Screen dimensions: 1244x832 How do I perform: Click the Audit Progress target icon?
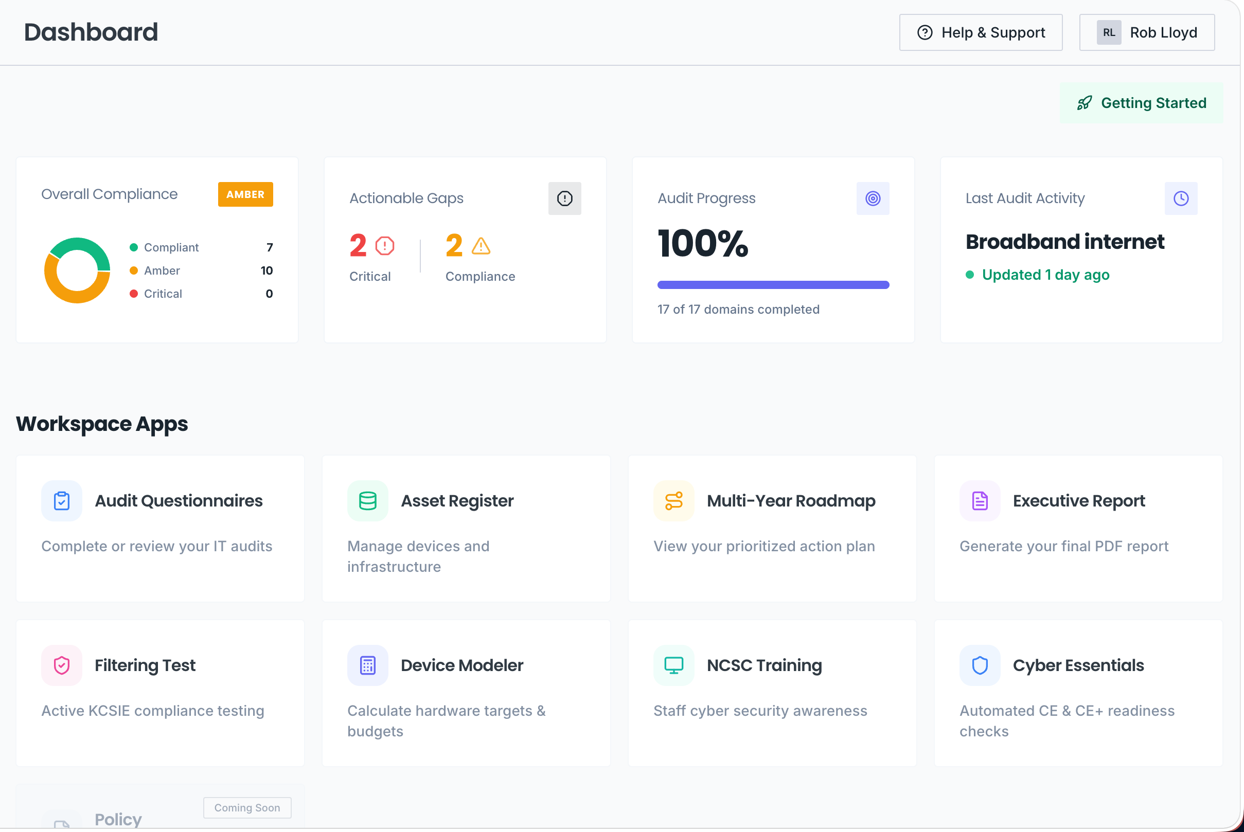pyautogui.click(x=873, y=198)
